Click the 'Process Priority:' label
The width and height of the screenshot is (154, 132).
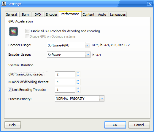click(20, 99)
